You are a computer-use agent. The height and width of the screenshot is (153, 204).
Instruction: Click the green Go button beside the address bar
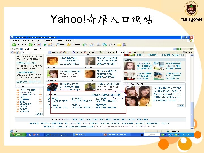coord(179,49)
